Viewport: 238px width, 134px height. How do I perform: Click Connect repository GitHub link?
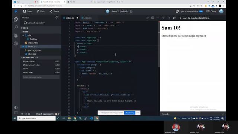(34, 23)
